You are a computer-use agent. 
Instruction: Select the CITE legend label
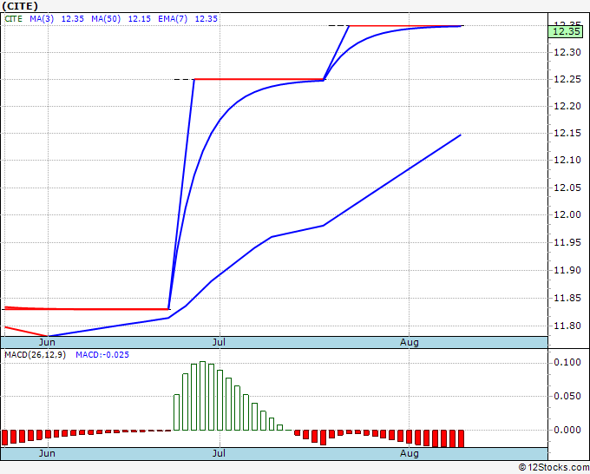pos(14,19)
